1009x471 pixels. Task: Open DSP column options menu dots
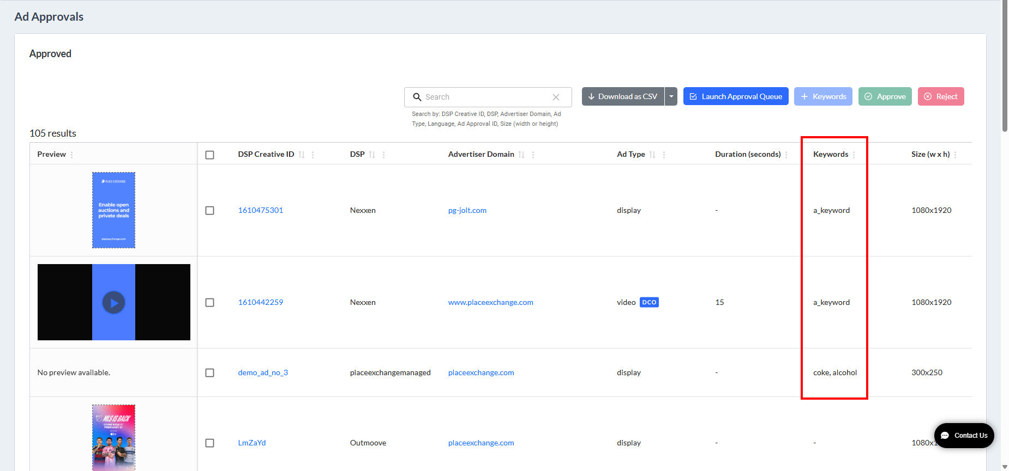point(384,155)
